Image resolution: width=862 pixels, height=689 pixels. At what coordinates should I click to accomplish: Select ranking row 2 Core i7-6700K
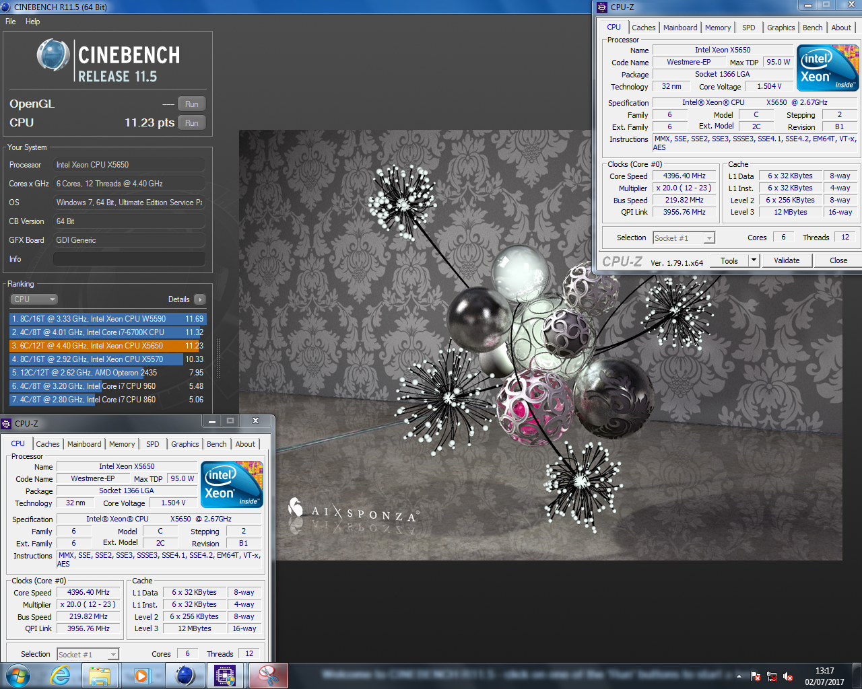click(108, 332)
